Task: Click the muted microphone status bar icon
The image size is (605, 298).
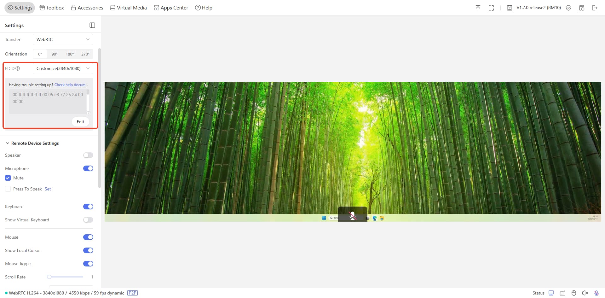Action: pyautogui.click(x=596, y=293)
